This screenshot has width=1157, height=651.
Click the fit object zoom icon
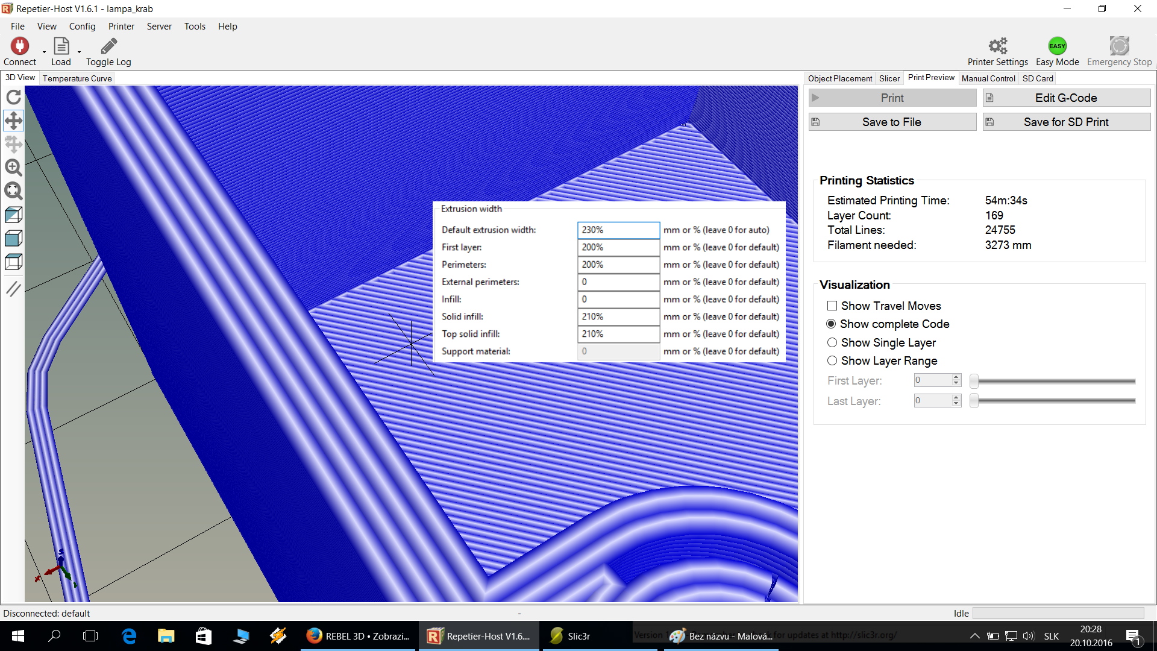click(x=13, y=191)
